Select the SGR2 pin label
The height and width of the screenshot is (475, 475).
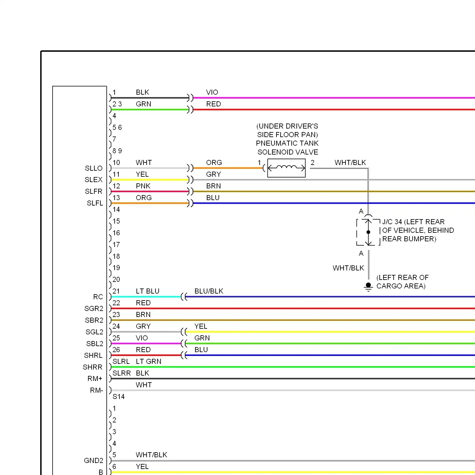94,308
